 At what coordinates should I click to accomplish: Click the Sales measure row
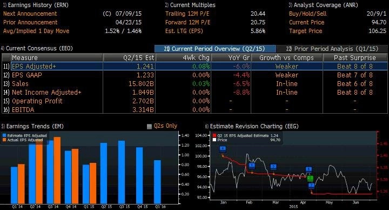(194, 84)
